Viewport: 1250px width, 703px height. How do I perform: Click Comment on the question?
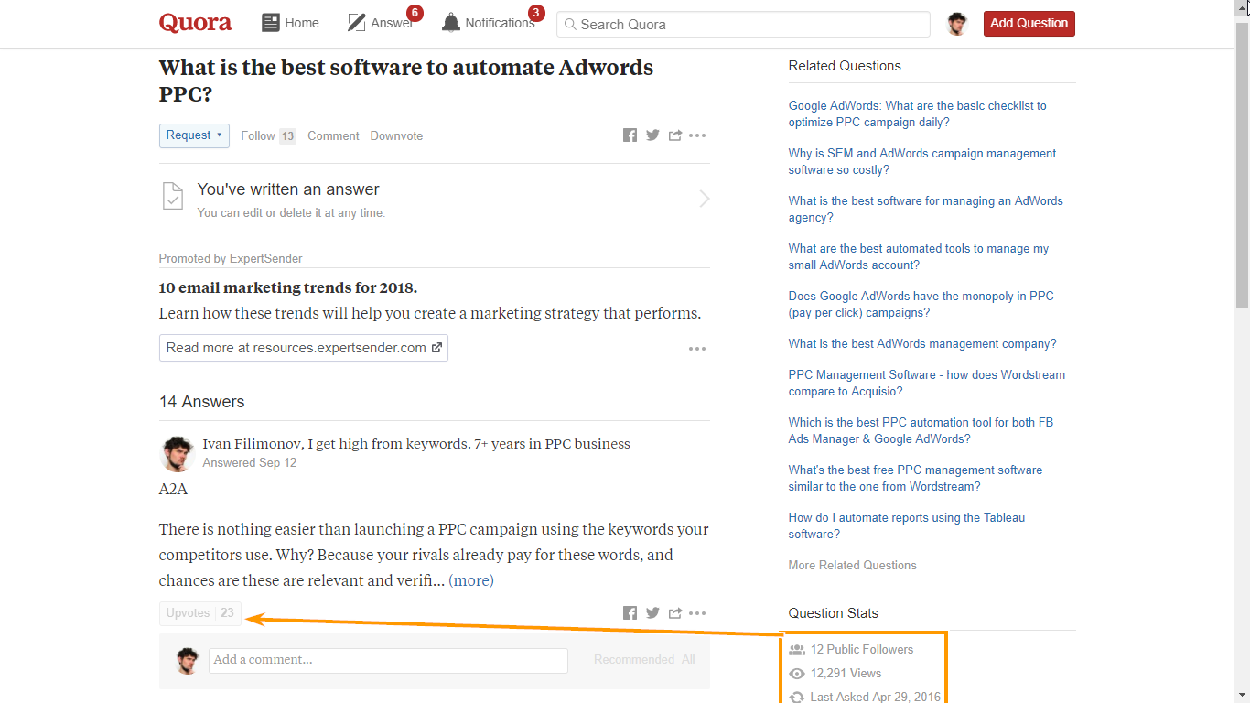click(x=333, y=135)
